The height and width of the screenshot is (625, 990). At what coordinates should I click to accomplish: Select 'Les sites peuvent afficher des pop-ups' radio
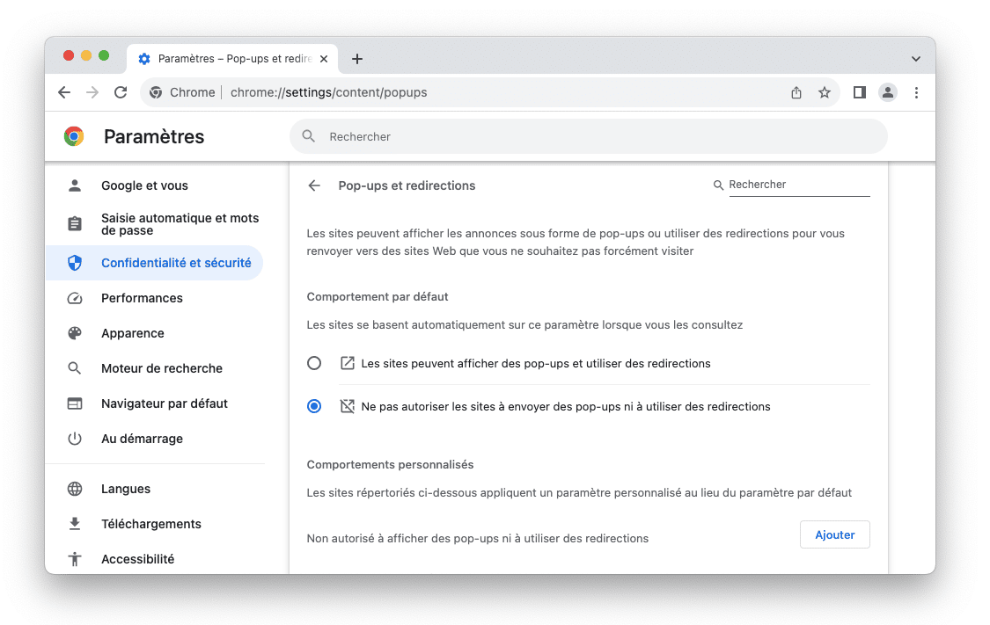click(x=314, y=363)
